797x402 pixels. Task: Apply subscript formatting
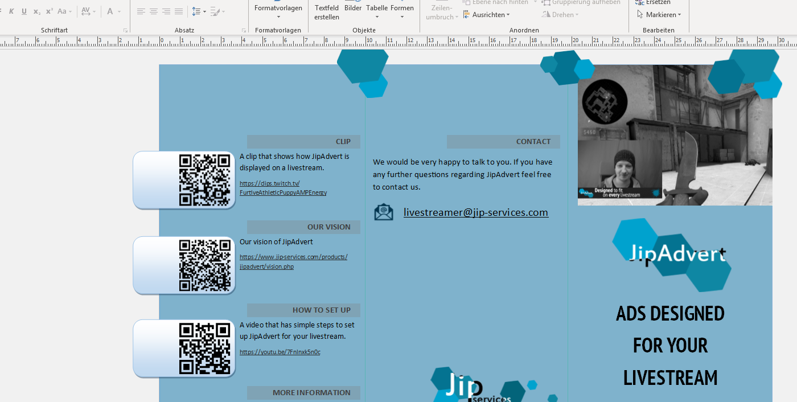(35, 11)
